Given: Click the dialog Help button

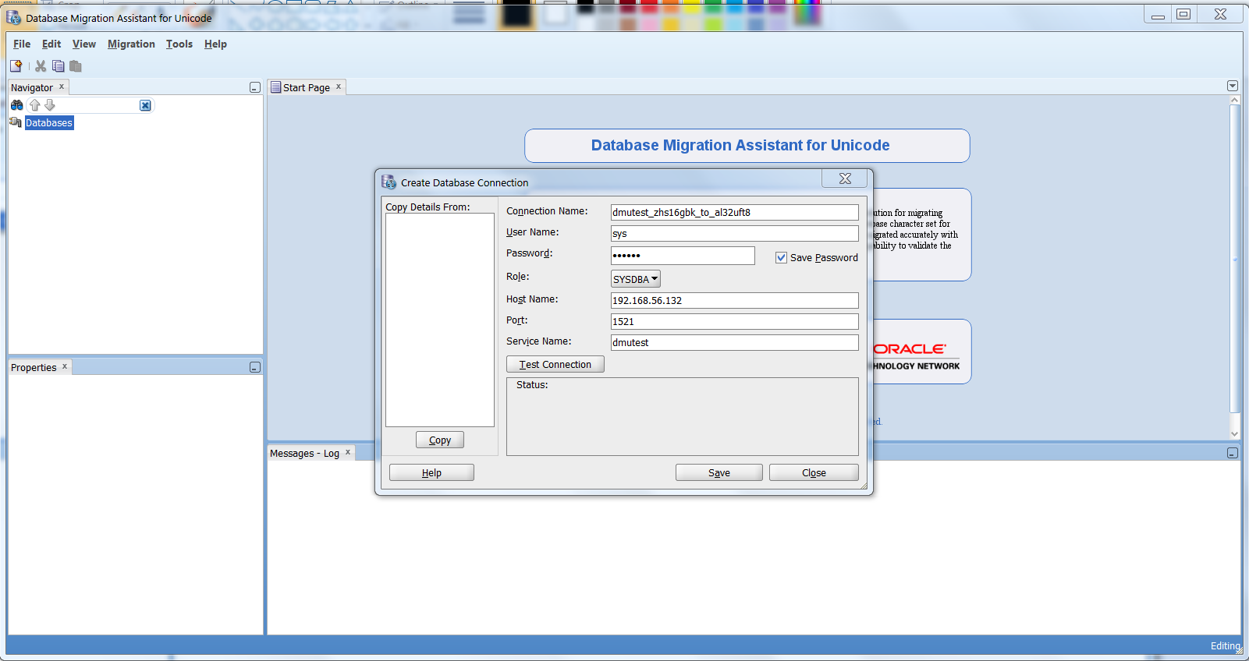Looking at the screenshot, I should tap(431, 472).
